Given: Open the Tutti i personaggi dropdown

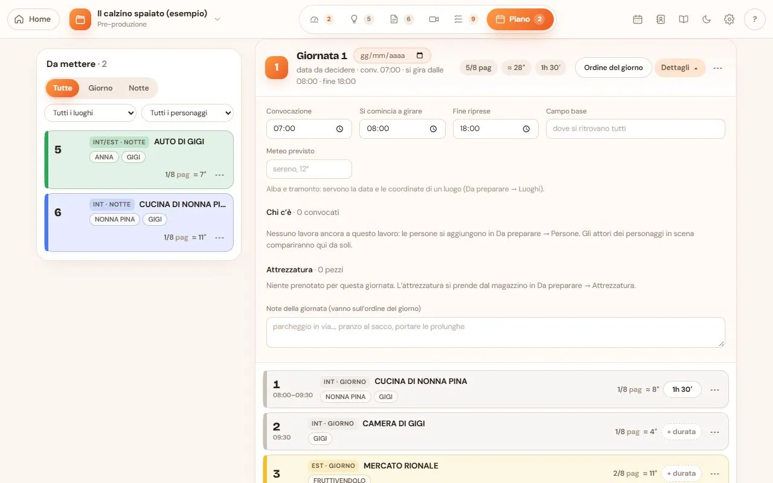Looking at the screenshot, I should pos(187,113).
